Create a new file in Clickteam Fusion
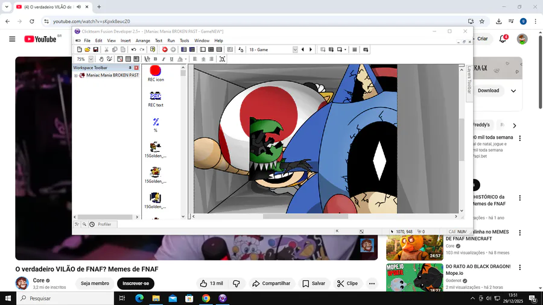The height and width of the screenshot is (305, 543). (x=79, y=50)
